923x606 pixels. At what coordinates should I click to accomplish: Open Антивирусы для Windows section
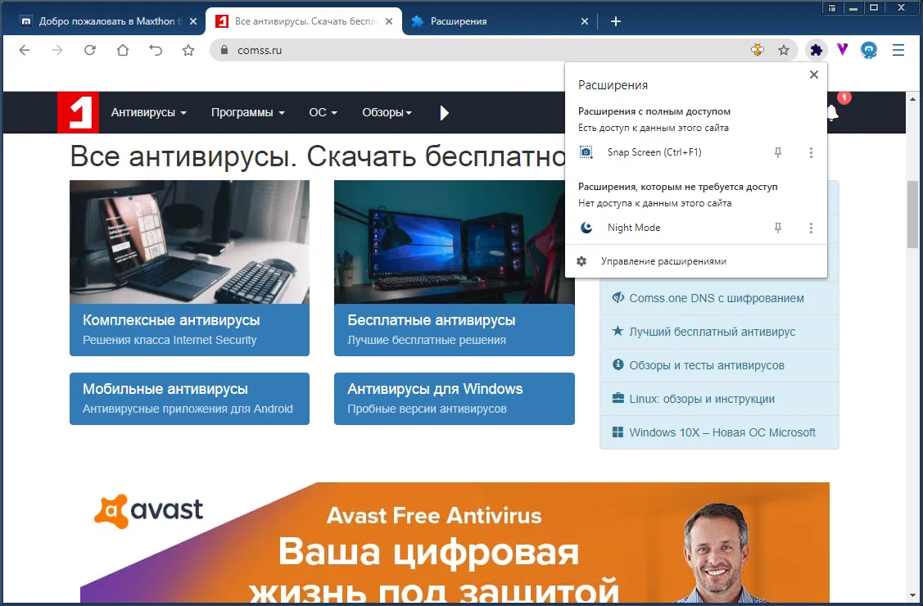(454, 398)
